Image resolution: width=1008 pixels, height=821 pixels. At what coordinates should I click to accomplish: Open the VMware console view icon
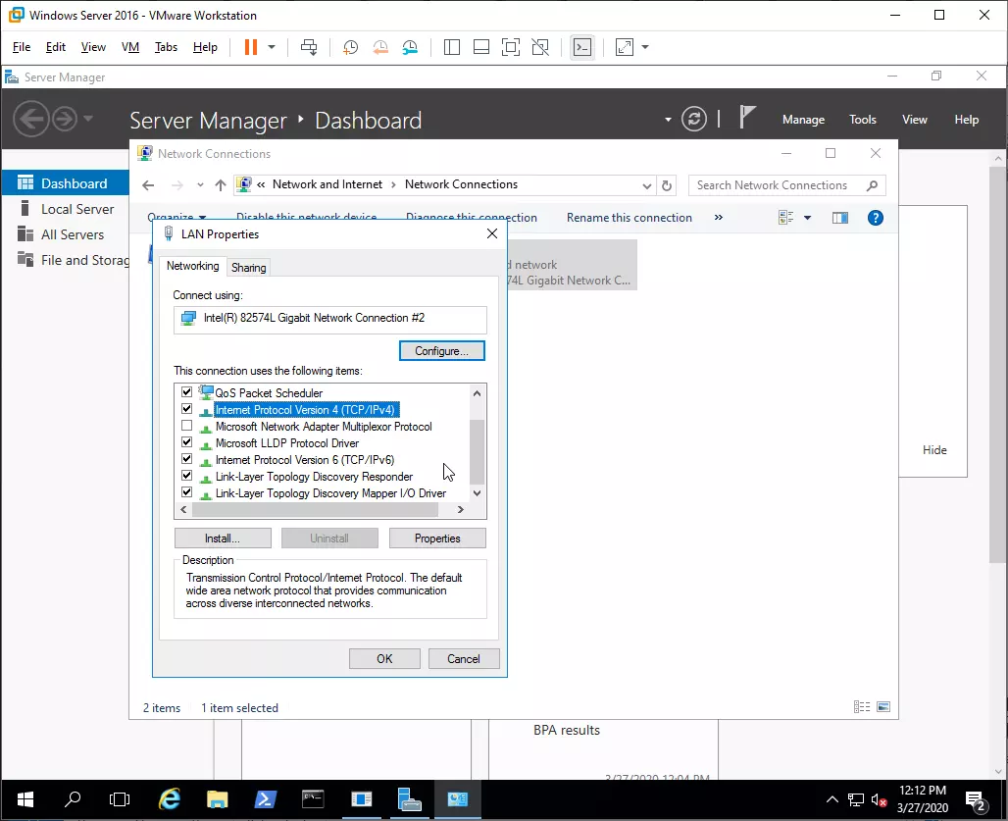[582, 47]
